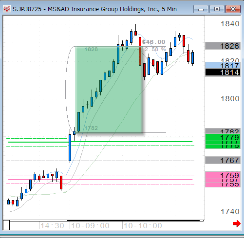Select the light blue 1817 price marker

pyautogui.click(x=223, y=65)
